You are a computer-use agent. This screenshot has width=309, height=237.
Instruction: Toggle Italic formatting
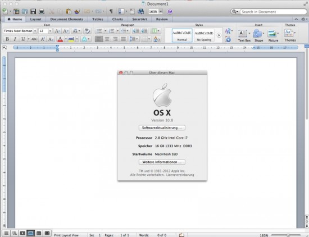15,39
